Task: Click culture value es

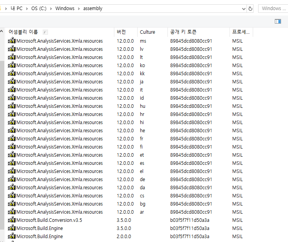Action: pyautogui.click(x=142, y=163)
